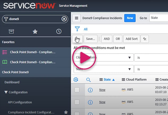Click AWS cell in 03:07:10 row
The height and width of the screenshot is (115, 168).
click(x=127, y=90)
